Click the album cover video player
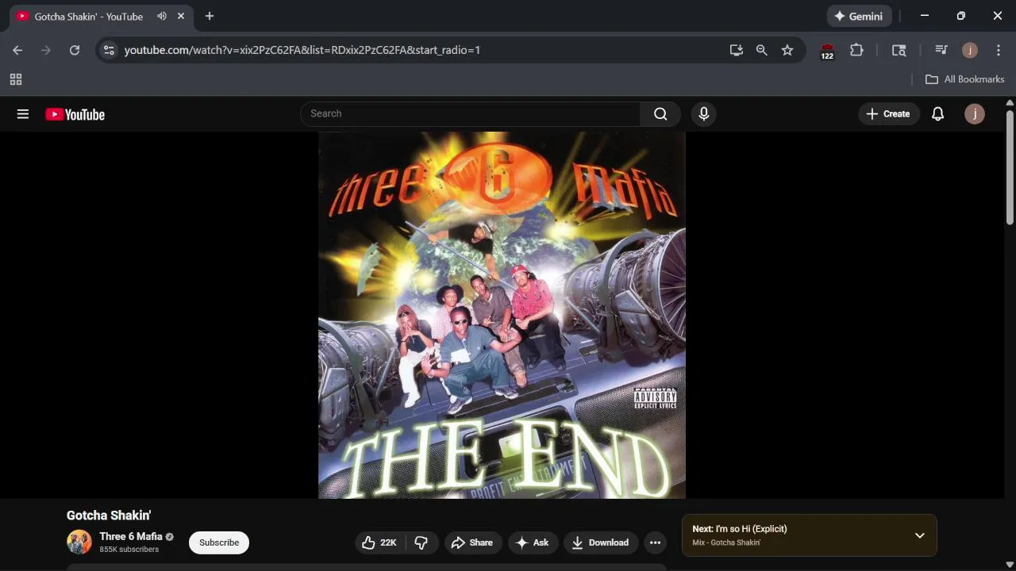 [x=502, y=315]
